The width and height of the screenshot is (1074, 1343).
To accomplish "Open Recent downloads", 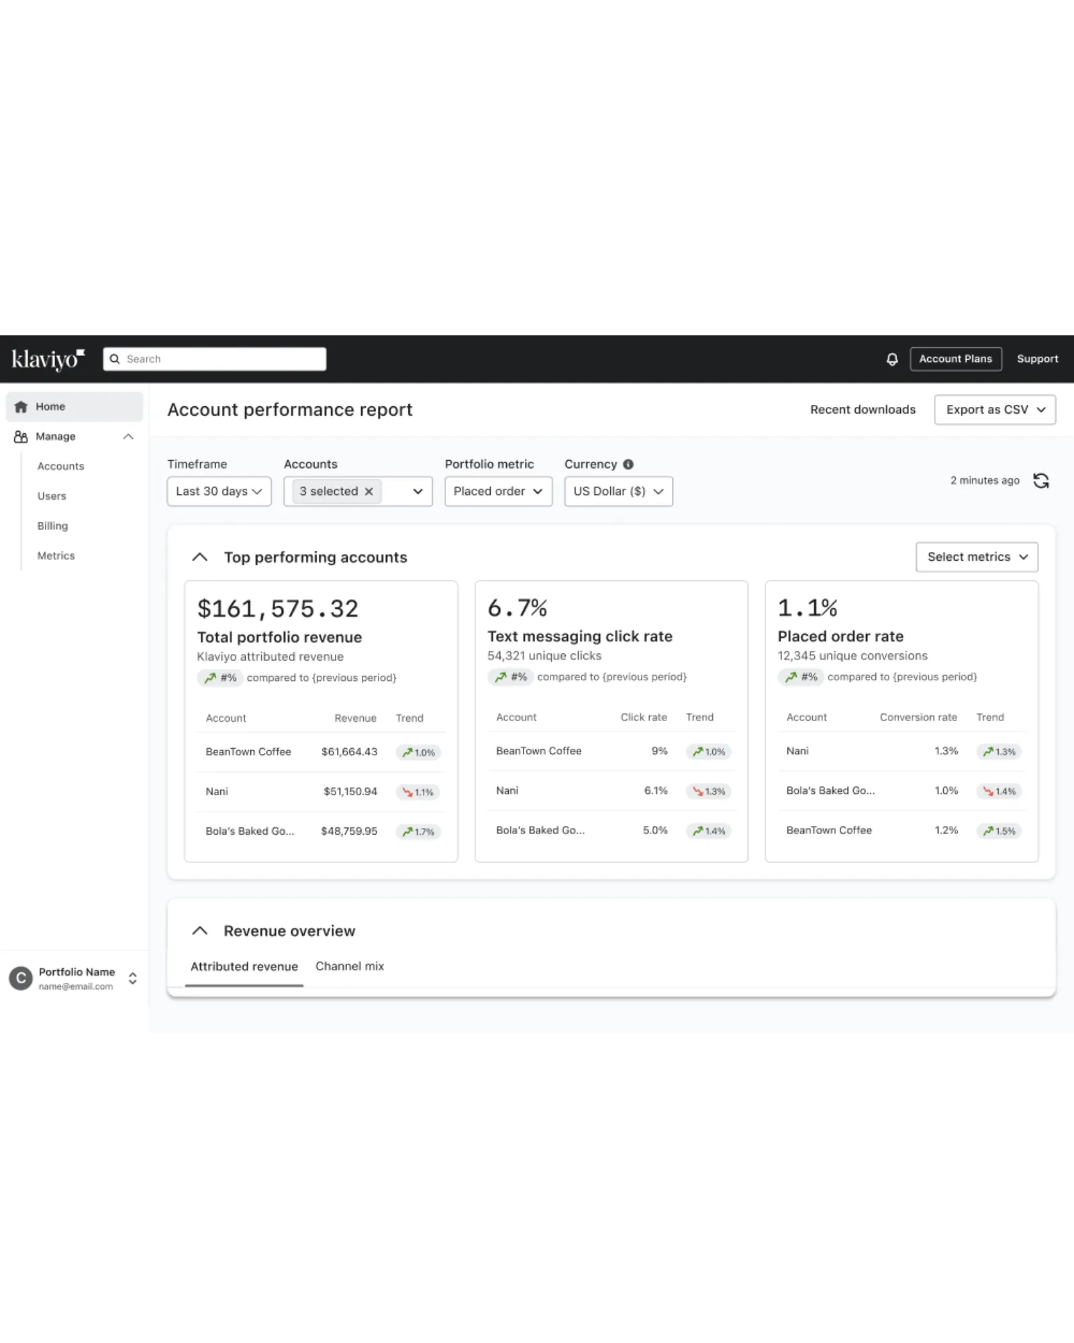I will 863,410.
